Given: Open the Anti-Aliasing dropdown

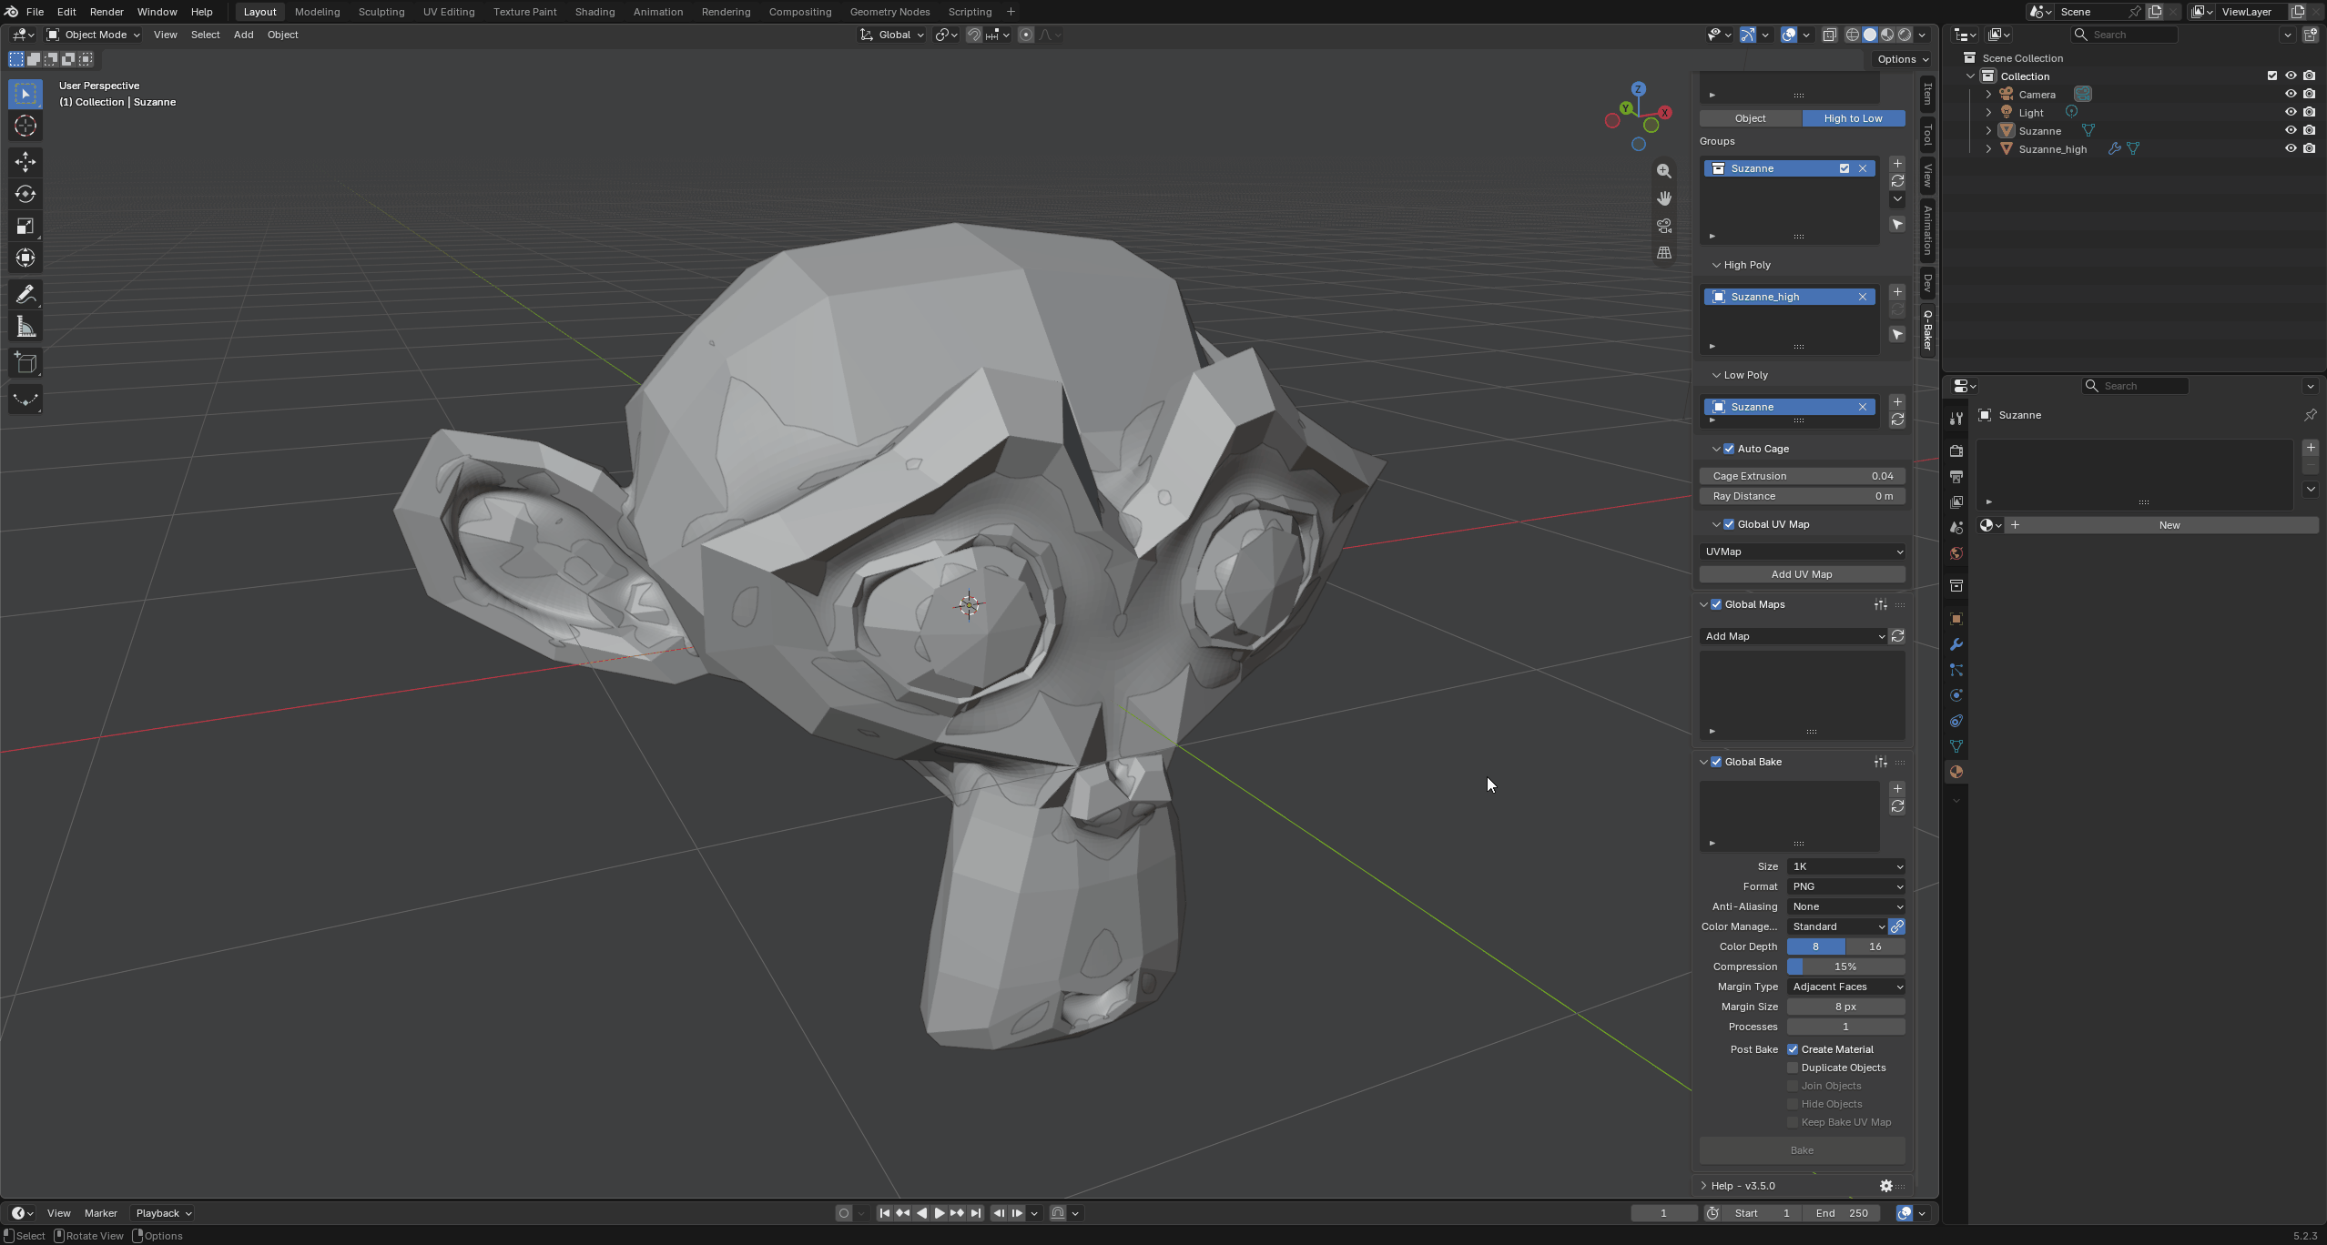Looking at the screenshot, I should pos(1846,906).
